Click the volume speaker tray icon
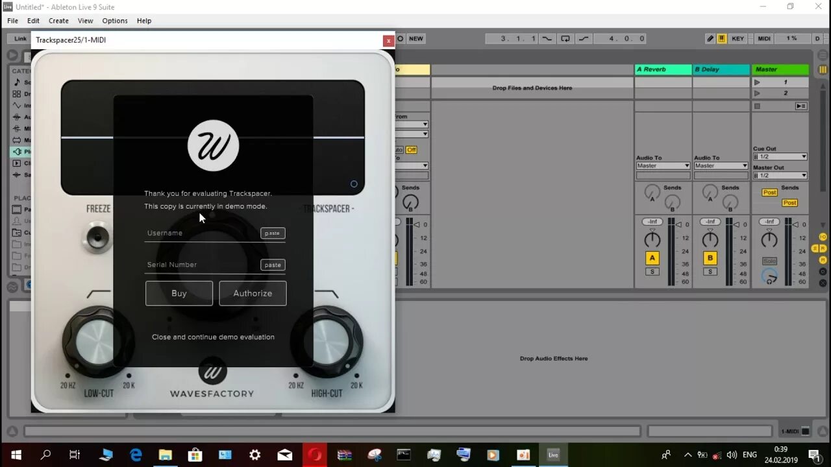The height and width of the screenshot is (467, 831). (732, 455)
